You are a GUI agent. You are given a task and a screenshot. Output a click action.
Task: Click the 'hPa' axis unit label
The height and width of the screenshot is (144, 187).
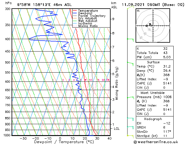click(8, 3)
